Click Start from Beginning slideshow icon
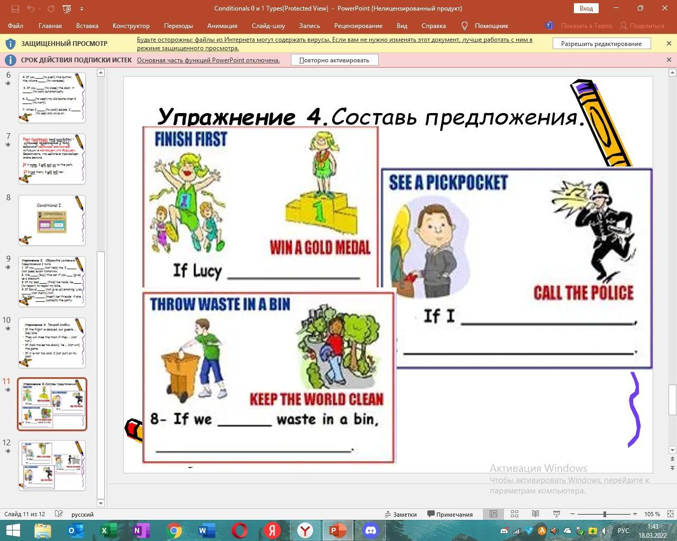 click(67, 8)
